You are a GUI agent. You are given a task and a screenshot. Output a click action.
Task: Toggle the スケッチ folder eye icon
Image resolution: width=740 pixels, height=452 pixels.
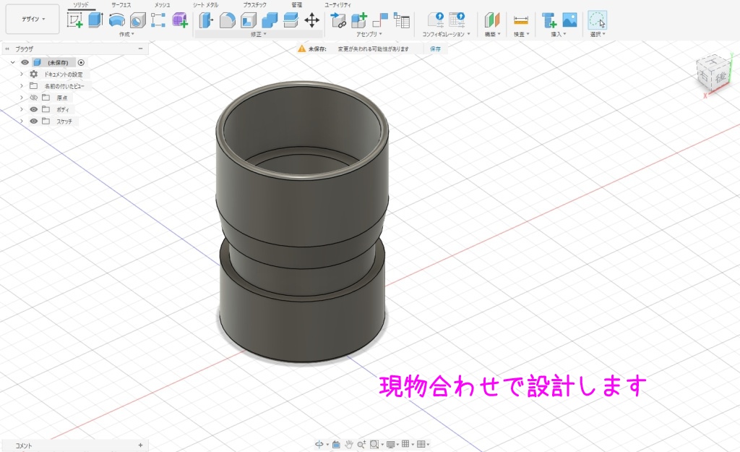point(33,121)
